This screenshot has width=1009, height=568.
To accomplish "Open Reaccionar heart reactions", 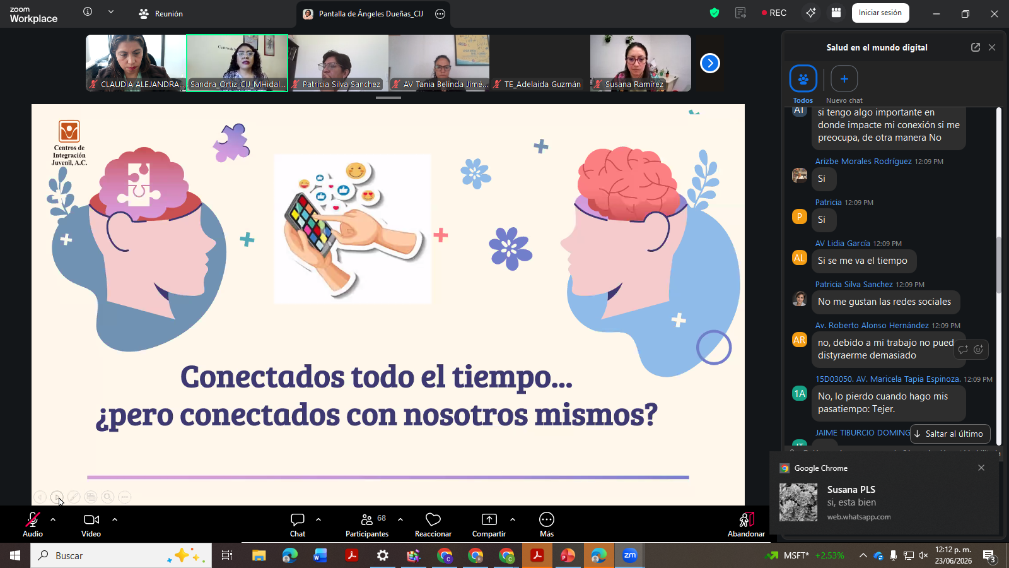I will coord(433,524).
